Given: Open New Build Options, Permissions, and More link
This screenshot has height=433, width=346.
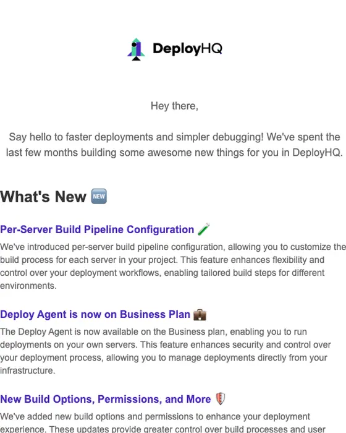Looking at the screenshot, I should (x=106, y=399).
